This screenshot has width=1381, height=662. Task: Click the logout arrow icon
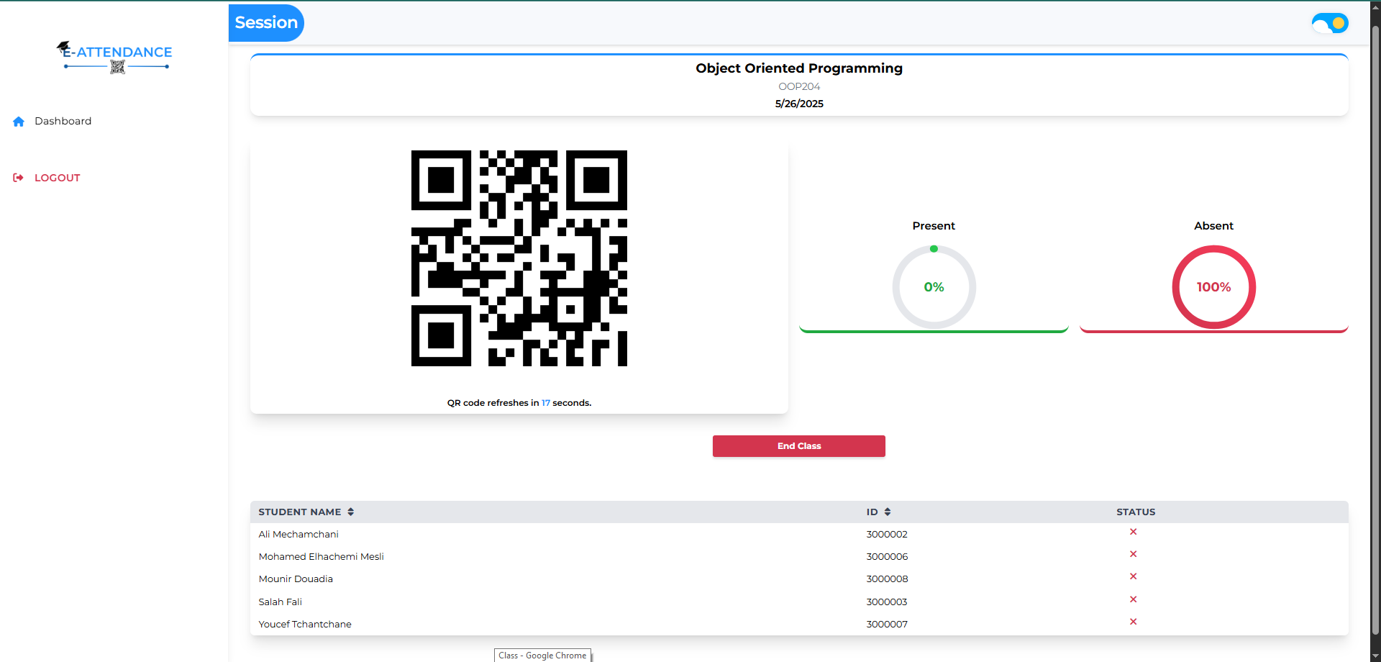pyautogui.click(x=19, y=178)
